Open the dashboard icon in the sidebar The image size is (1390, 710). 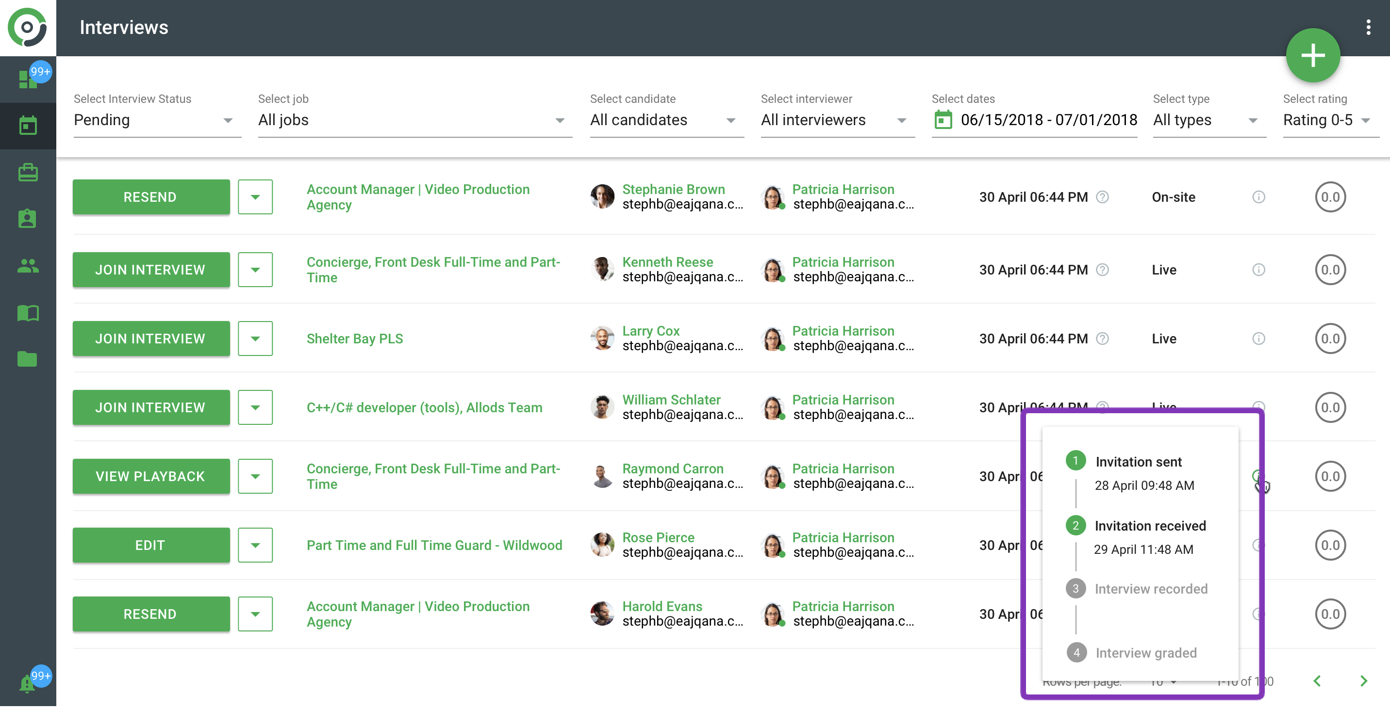coord(27,79)
